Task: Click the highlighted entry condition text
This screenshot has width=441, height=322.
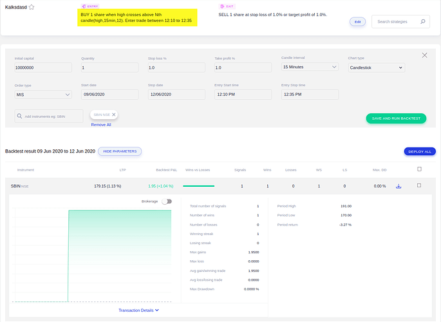Action: (137, 17)
